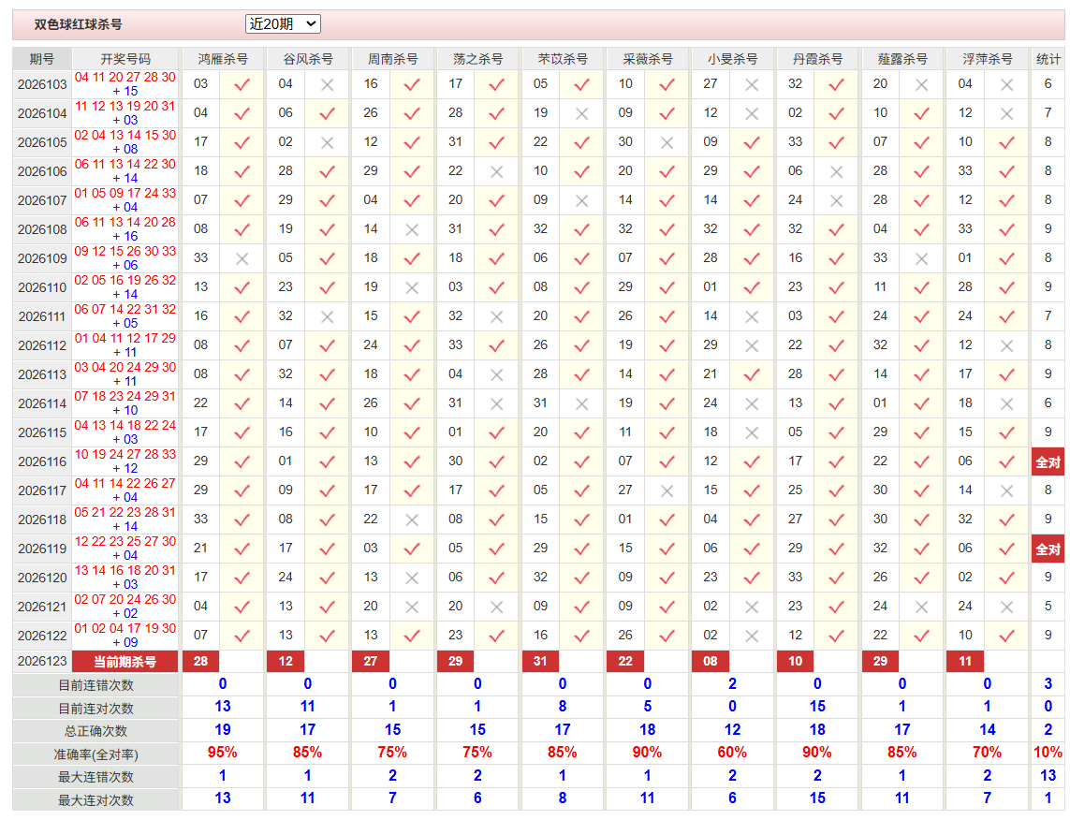This screenshot has width=1070, height=820.
Task: Click the red 当前期杀号 label
Action: pos(125,662)
